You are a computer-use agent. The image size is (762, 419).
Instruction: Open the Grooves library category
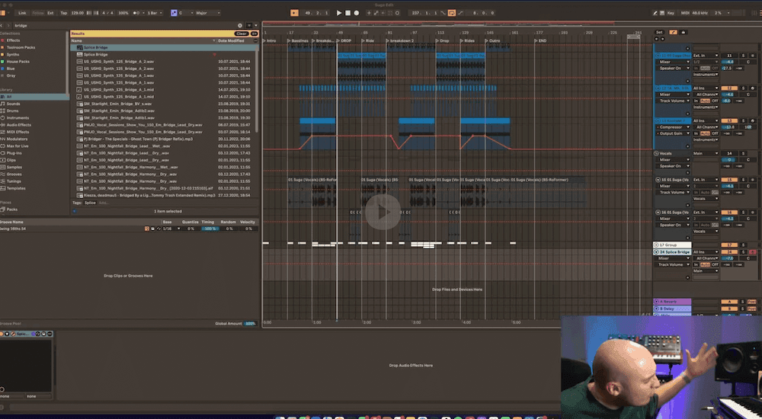pyautogui.click(x=14, y=174)
